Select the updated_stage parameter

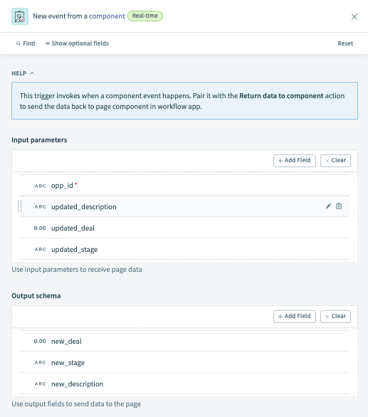pyautogui.click(x=184, y=249)
